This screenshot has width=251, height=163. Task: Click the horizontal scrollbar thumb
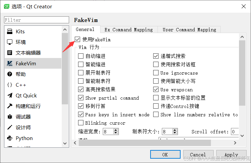(145, 143)
